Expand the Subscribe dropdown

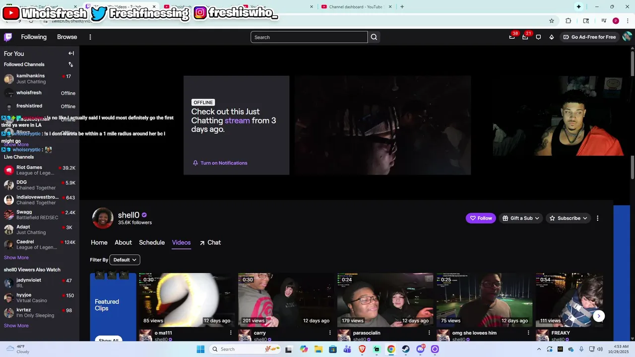tap(569, 218)
